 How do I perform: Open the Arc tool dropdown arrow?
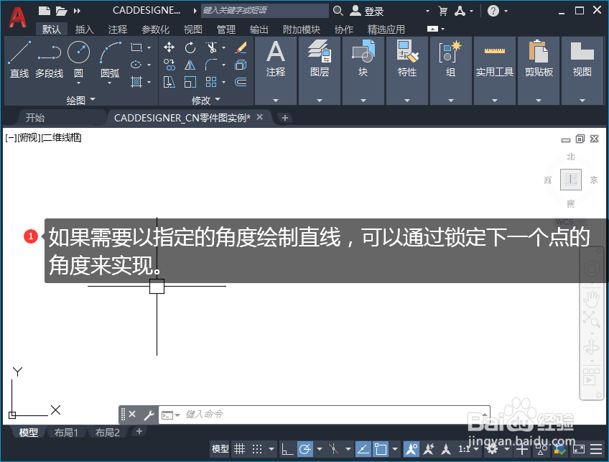[110, 83]
